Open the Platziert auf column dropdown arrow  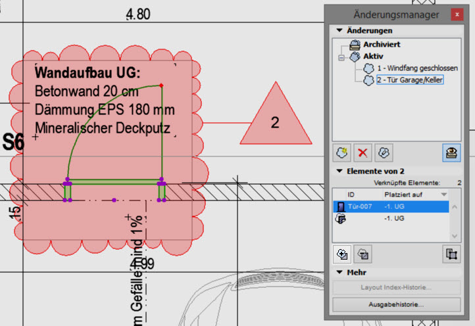[444, 195]
